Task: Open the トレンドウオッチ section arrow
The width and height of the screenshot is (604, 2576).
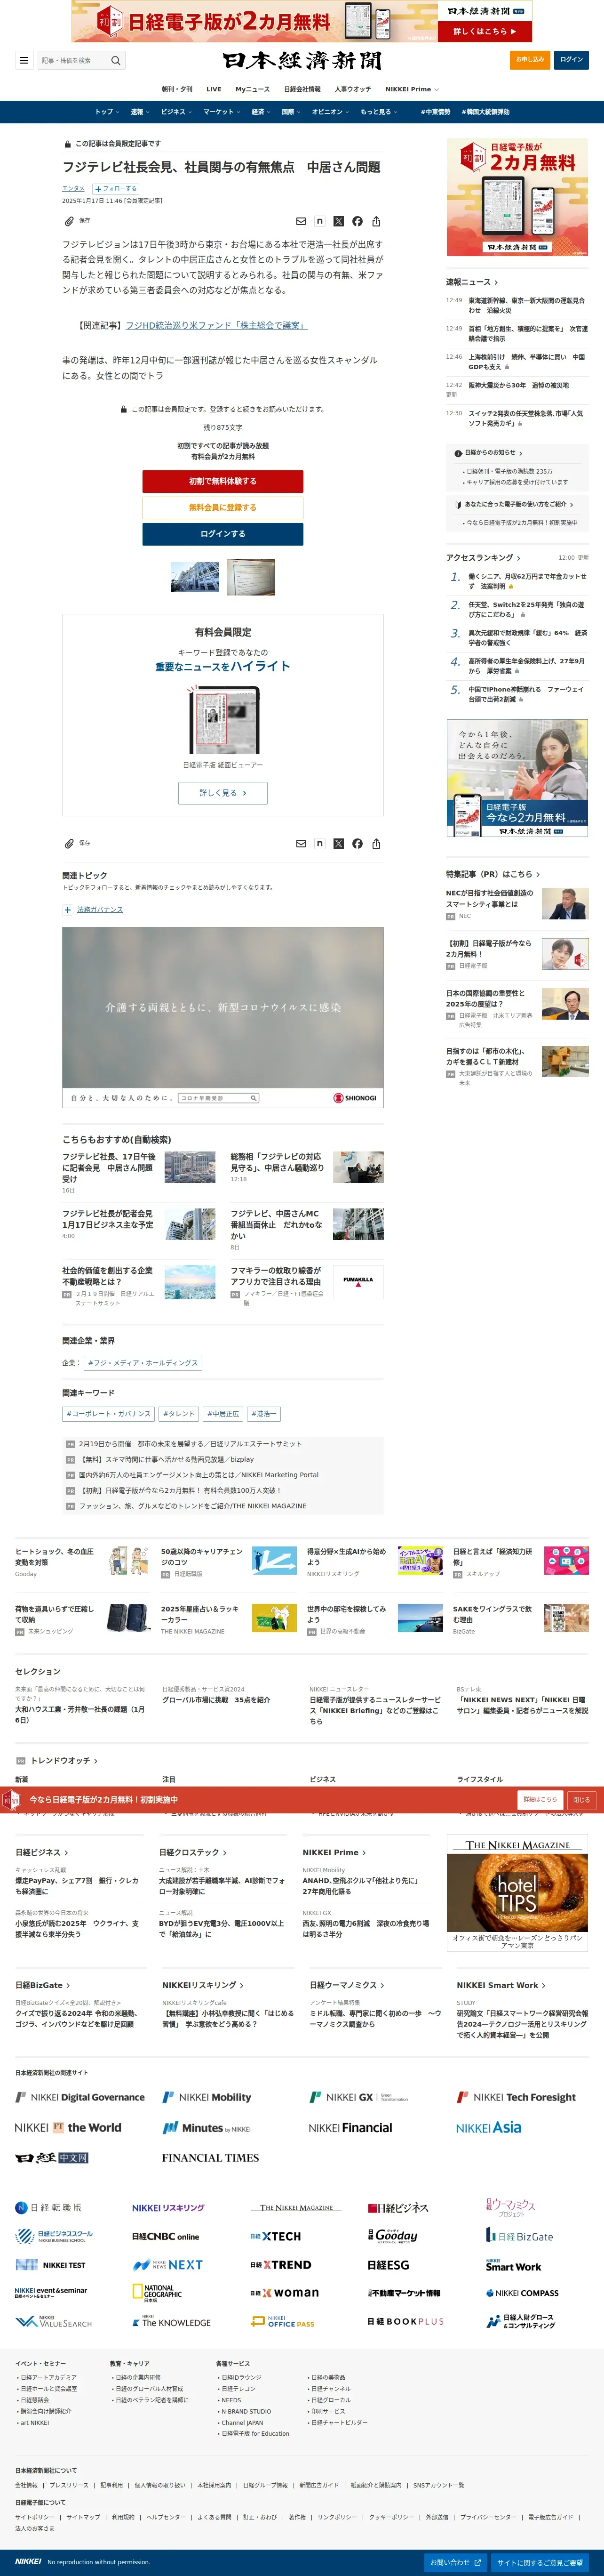Action: click(x=95, y=1760)
